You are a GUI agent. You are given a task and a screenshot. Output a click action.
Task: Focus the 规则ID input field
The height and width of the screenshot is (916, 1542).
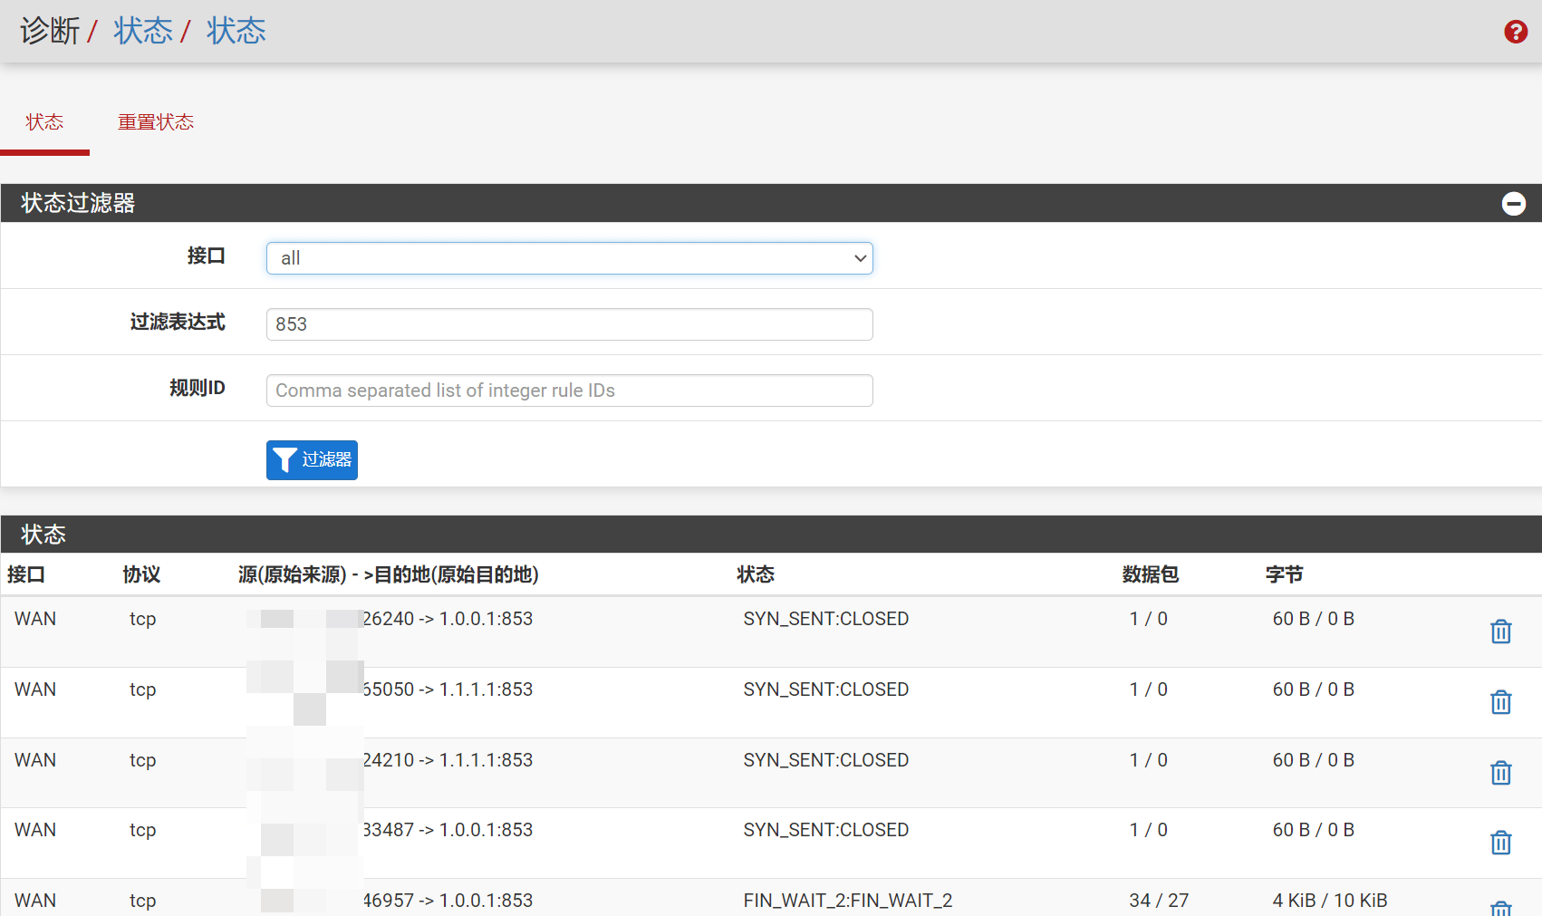click(x=569, y=391)
